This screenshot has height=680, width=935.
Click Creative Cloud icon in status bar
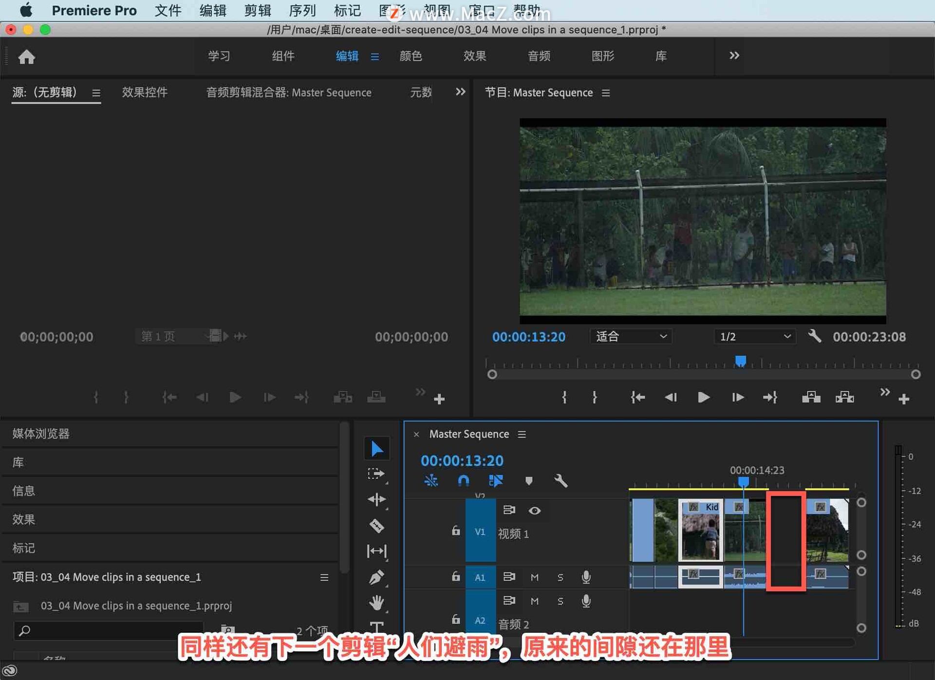click(10, 671)
